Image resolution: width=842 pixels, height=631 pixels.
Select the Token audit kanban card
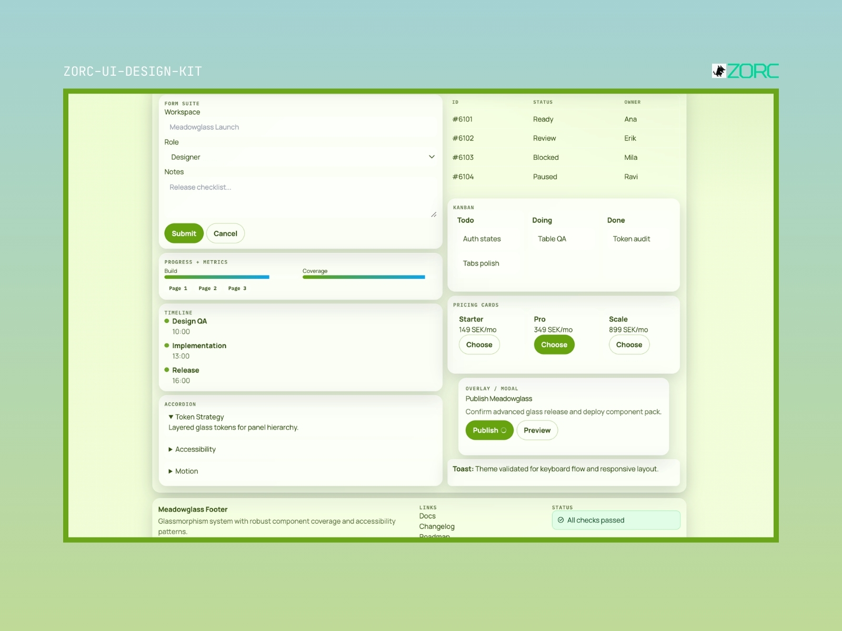(639, 239)
